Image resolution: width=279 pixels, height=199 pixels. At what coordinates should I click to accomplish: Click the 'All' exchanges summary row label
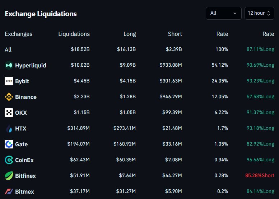[8, 50]
